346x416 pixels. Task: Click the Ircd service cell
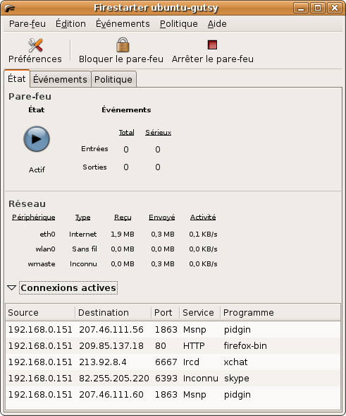click(191, 362)
